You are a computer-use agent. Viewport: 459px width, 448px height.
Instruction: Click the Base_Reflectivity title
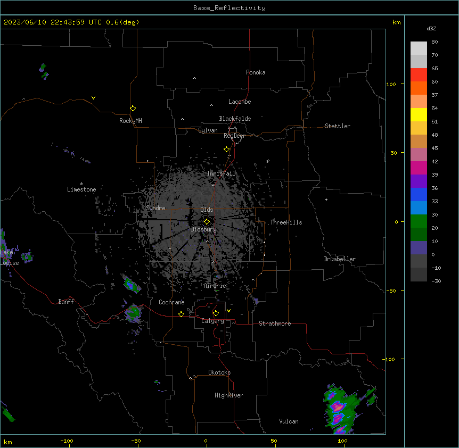(x=229, y=8)
